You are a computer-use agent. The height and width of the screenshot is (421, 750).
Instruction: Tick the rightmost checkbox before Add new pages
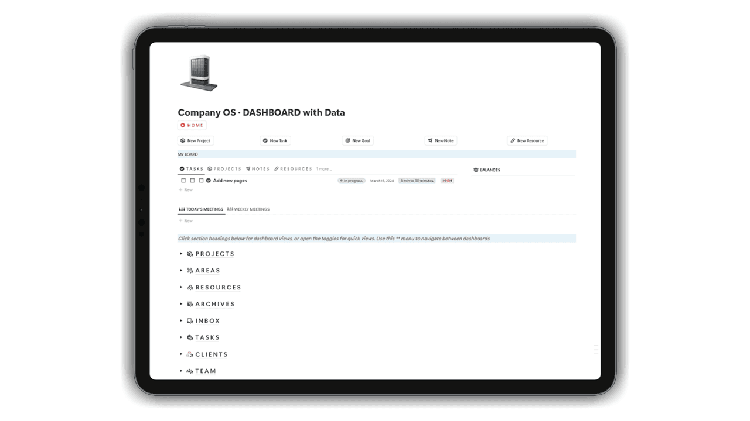coord(201,181)
